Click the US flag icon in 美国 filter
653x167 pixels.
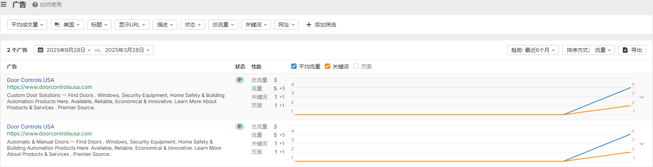click(x=58, y=25)
